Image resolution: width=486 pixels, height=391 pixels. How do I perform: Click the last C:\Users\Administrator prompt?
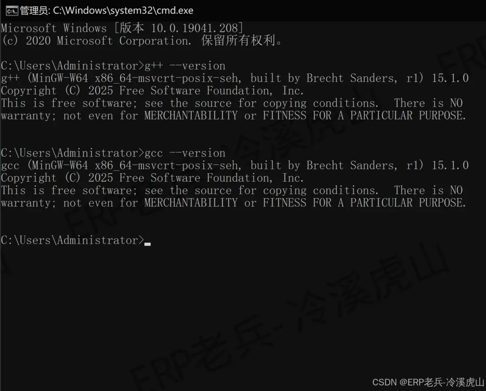(x=73, y=240)
